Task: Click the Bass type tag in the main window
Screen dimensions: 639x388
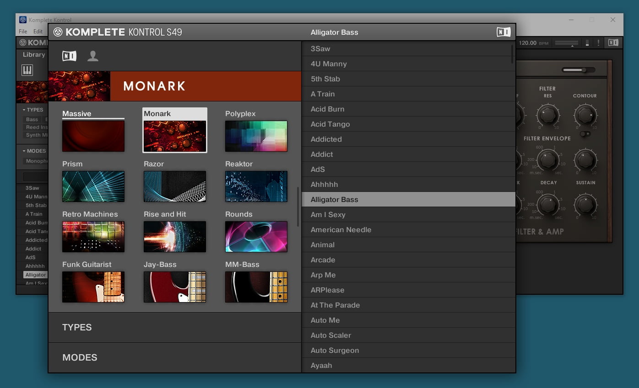Action: coord(32,119)
